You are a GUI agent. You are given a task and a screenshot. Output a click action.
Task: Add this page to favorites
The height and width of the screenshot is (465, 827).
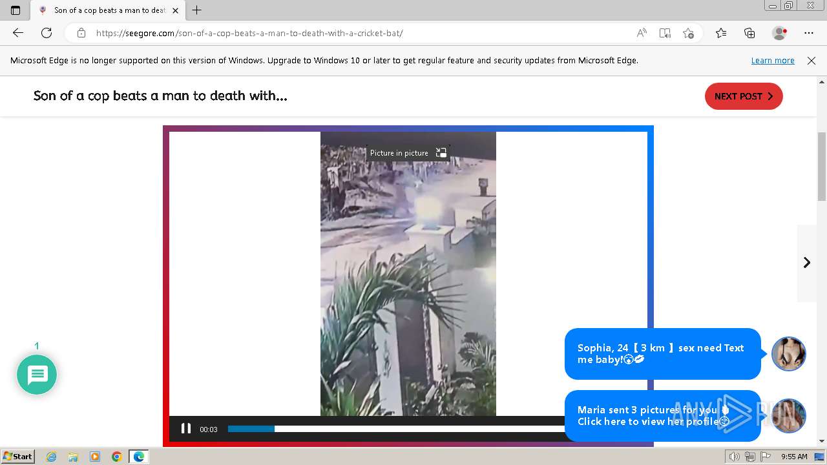(688, 33)
